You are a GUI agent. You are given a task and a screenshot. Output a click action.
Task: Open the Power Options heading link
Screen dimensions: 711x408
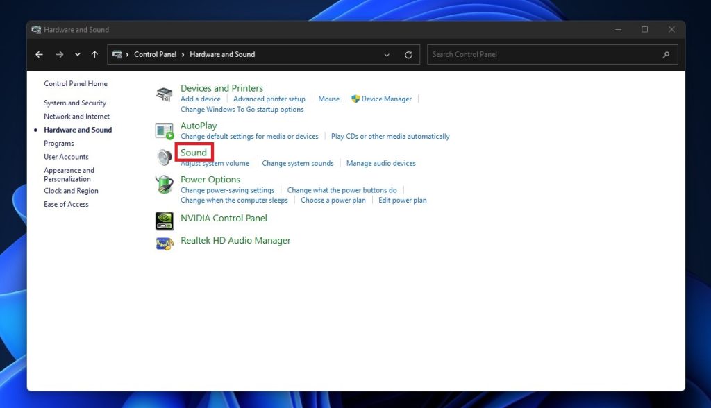pos(210,180)
